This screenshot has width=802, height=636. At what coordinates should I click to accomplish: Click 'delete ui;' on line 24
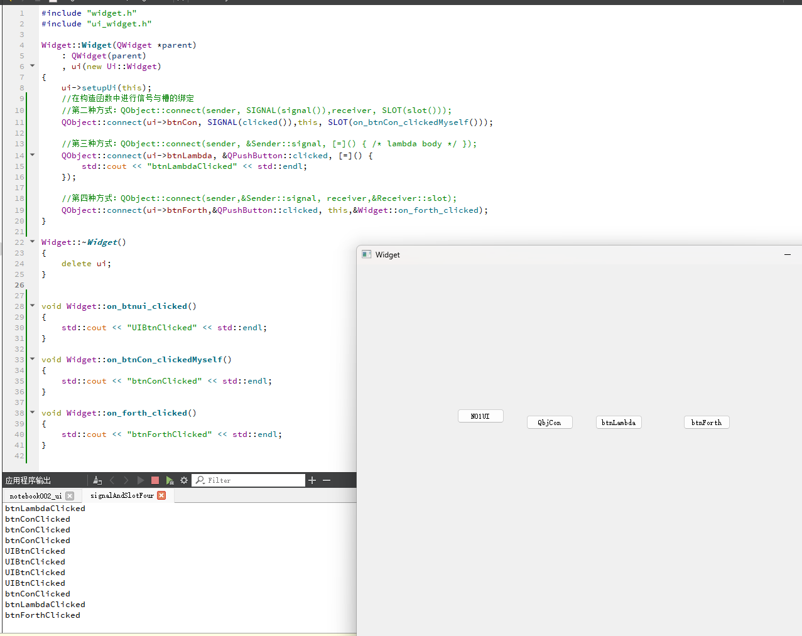pos(87,264)
